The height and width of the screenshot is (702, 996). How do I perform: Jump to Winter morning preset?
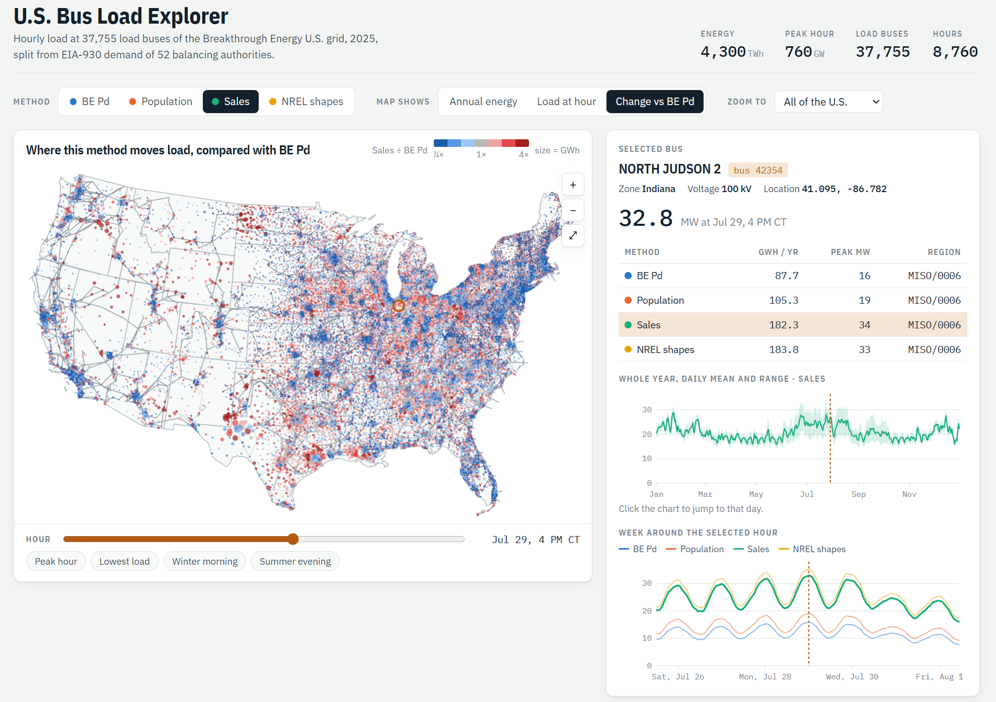point(205,561)
